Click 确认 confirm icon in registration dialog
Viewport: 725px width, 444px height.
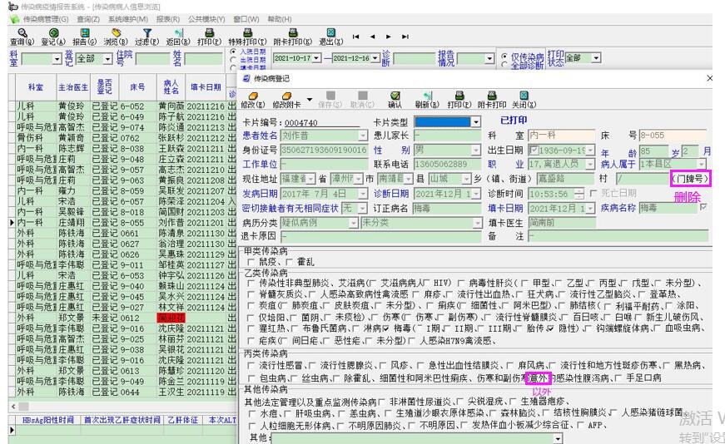coord(395,96)
